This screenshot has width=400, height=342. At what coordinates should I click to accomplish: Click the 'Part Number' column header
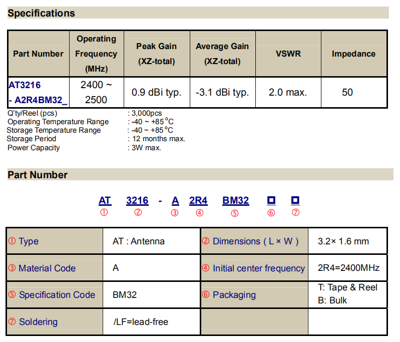point(39,54)
